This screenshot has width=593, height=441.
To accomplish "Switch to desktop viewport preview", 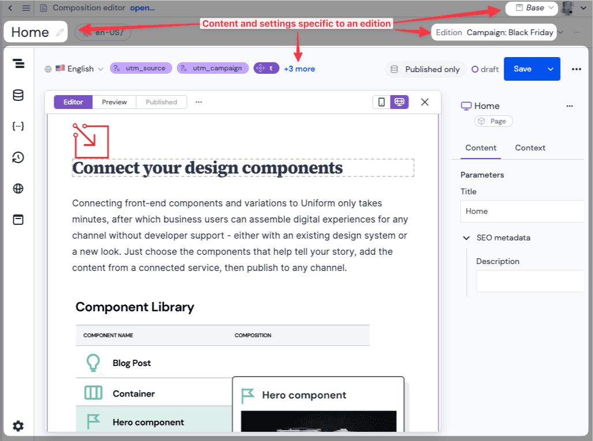I will (x=399, y=102).
